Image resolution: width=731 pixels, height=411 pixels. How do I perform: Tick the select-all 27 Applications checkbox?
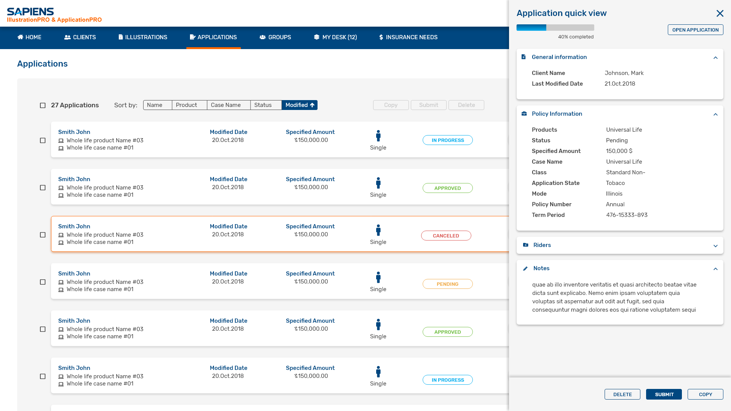43,105
